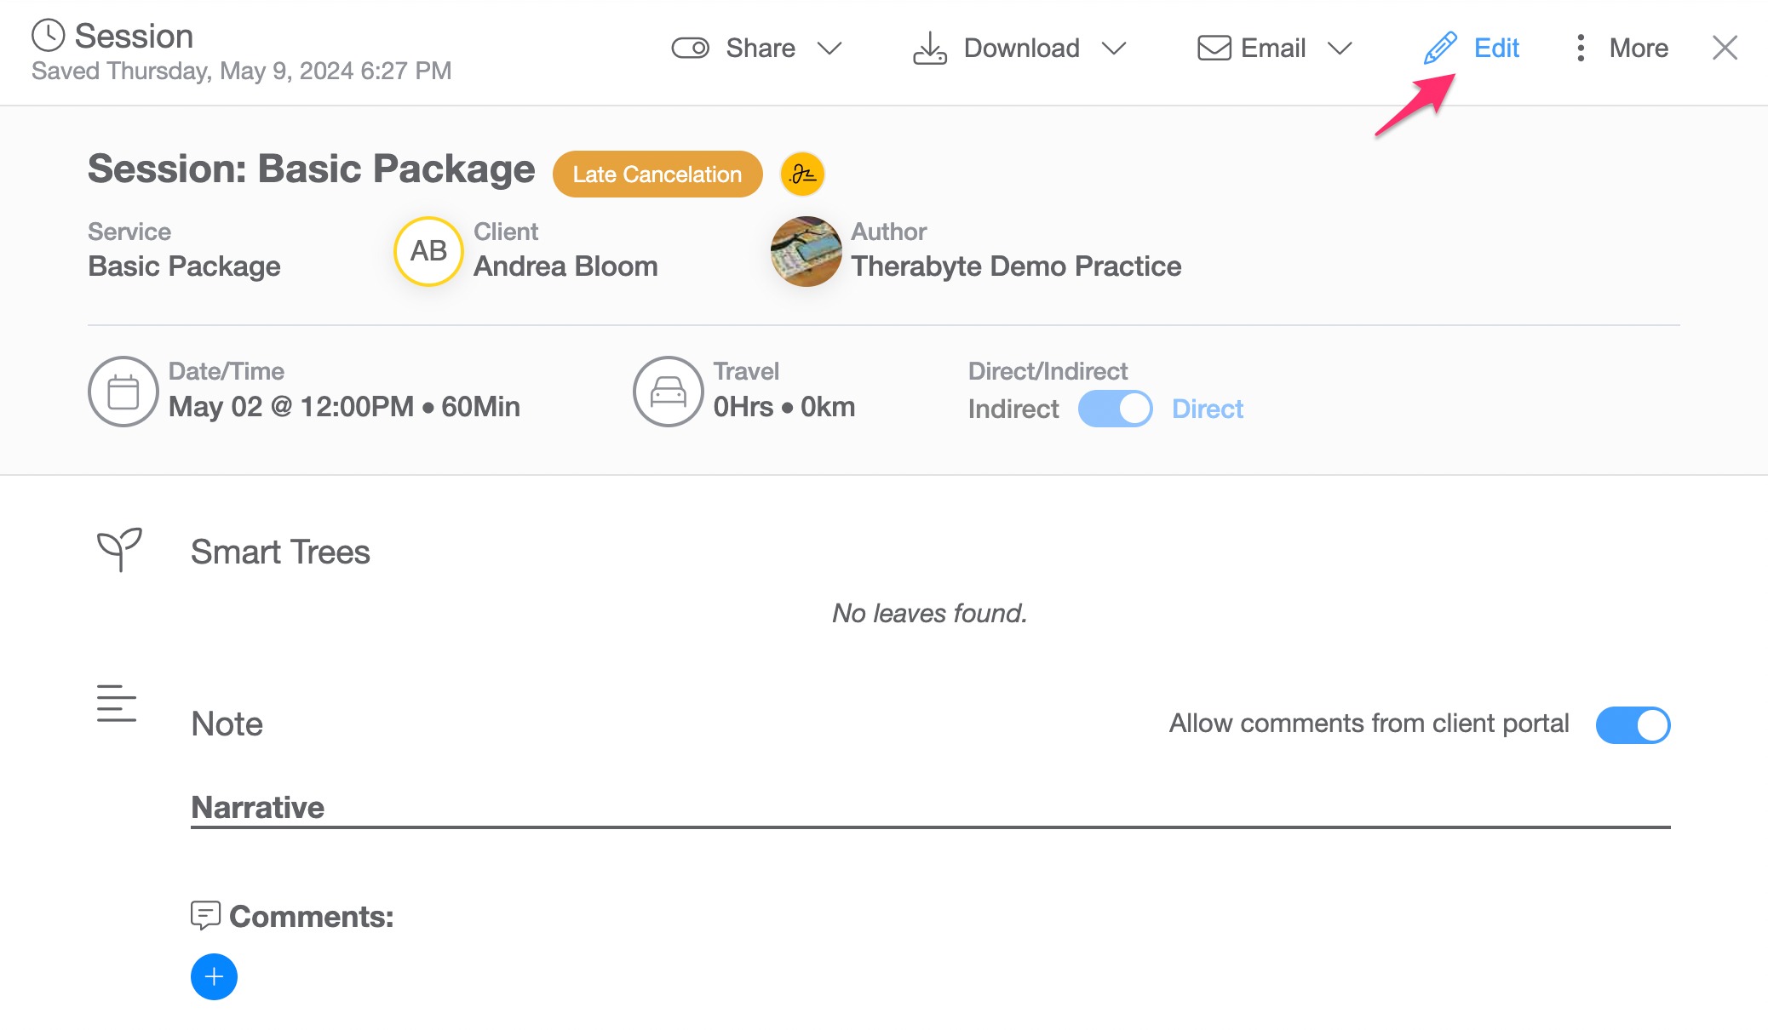
Task: Click the Note lines icon
Action: 117,704
